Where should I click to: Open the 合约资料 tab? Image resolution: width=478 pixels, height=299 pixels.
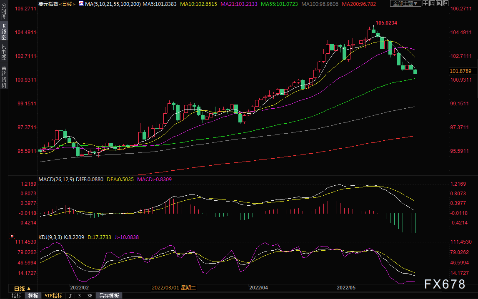coord(4,76)
